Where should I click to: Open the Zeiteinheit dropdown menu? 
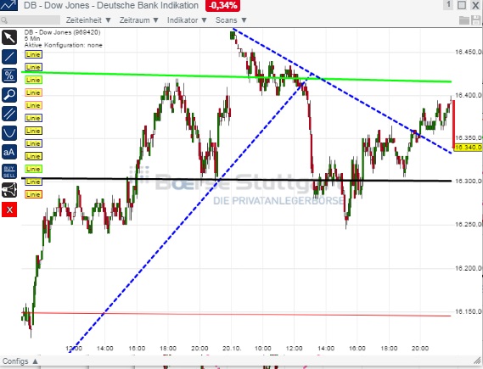(88, 20)
